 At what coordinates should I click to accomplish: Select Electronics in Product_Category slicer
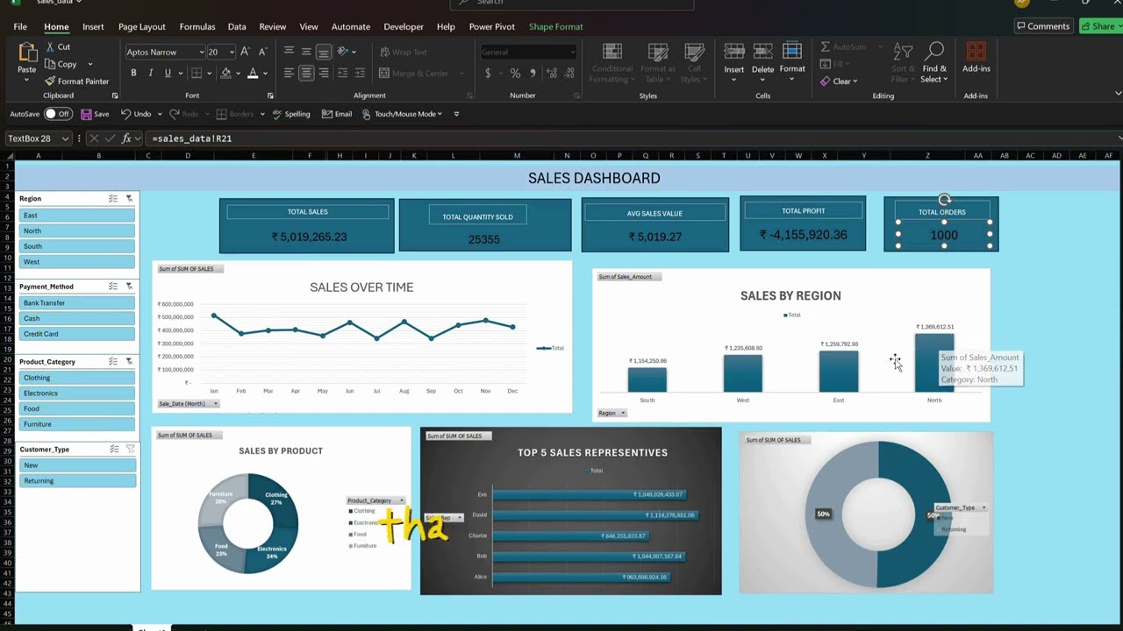77,393
